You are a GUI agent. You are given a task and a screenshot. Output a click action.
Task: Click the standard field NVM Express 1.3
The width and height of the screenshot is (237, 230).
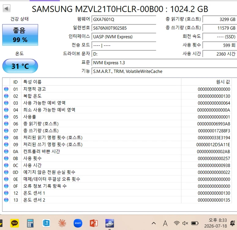(164, 63)
